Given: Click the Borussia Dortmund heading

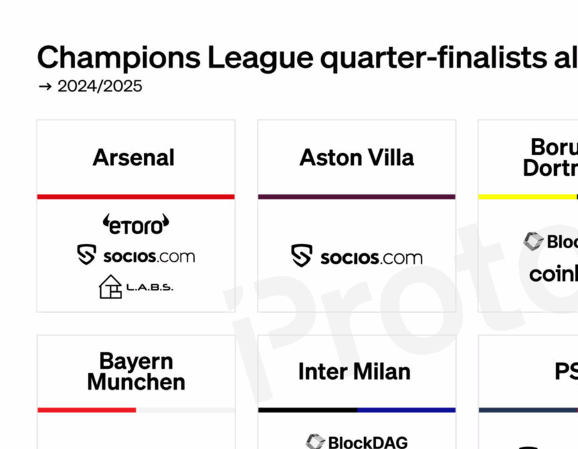Looking at the screenshot, I should (551, 158).
